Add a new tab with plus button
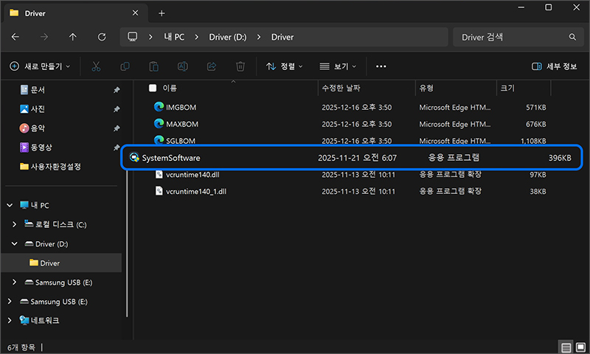 (162, 13)
